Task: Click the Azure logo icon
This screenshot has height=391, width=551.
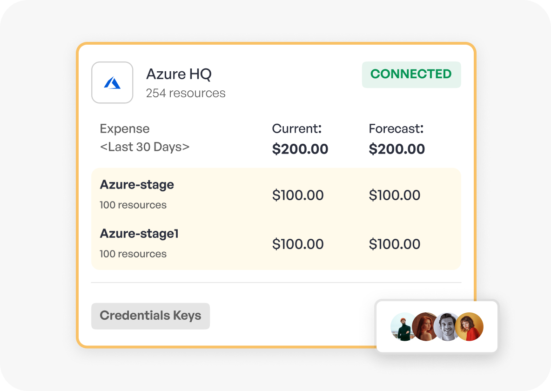Action: tap(112, 83)
